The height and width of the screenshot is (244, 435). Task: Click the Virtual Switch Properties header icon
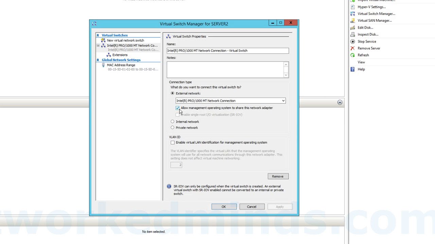[x=169, y=36]
